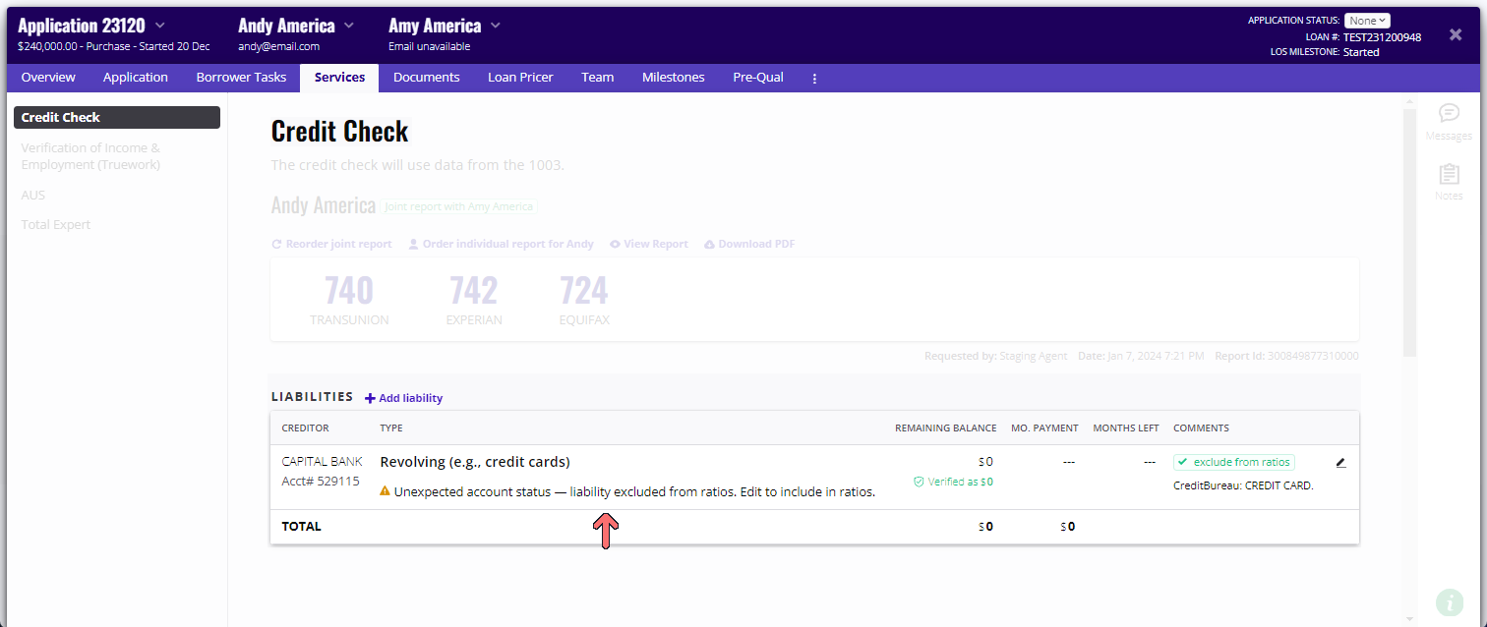This screenshot has height=627, width=1487.
Task: Select AUS in the services sidebar
Action: point(33,195)
